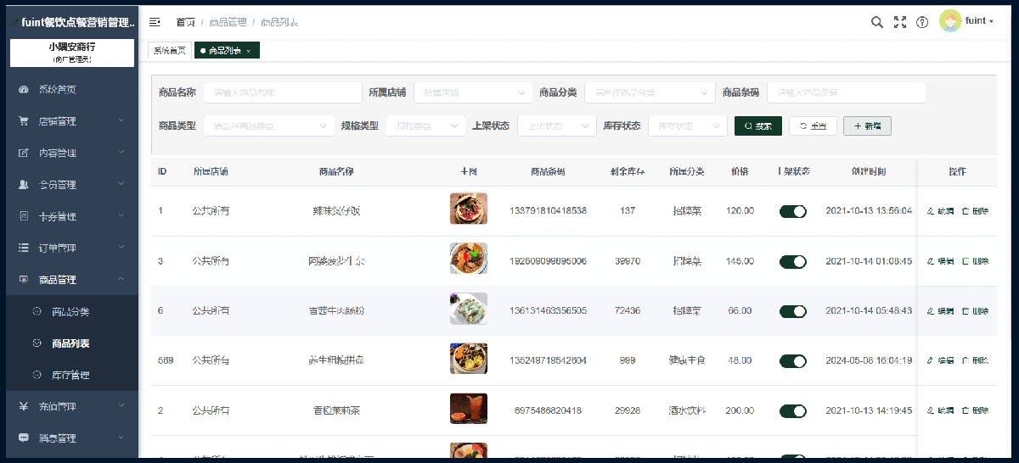
Task: Click the user avatar picture
Action: [x=950, y=21]
